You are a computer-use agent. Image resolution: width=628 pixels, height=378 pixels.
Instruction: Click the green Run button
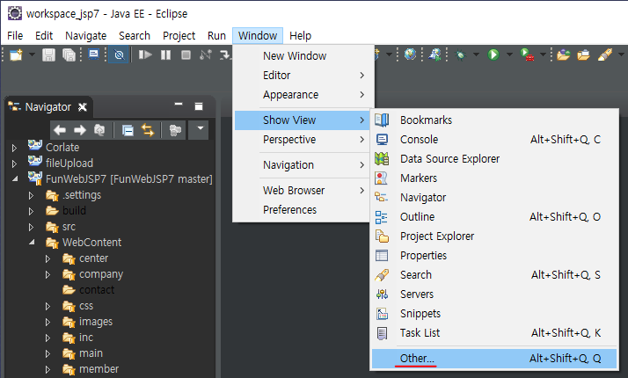493,54
